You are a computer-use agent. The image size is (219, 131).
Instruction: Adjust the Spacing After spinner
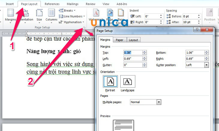199,22
